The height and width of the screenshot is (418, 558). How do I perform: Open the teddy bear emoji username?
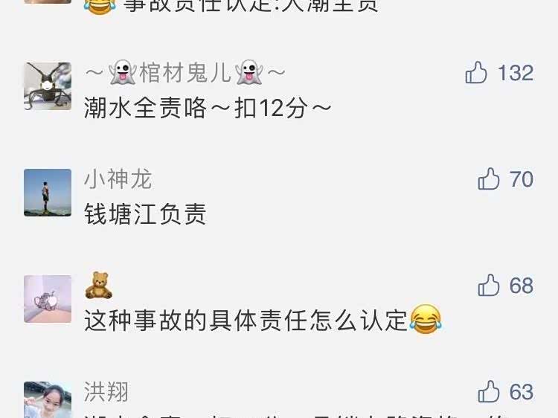tap(98, 285)
